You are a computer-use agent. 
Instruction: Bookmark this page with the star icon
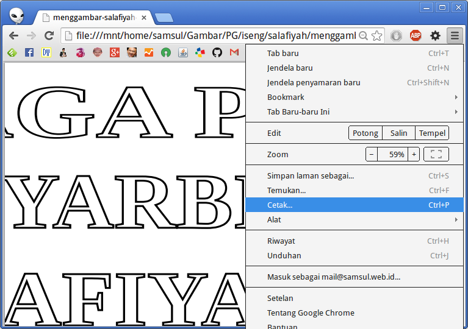[377, 36]
